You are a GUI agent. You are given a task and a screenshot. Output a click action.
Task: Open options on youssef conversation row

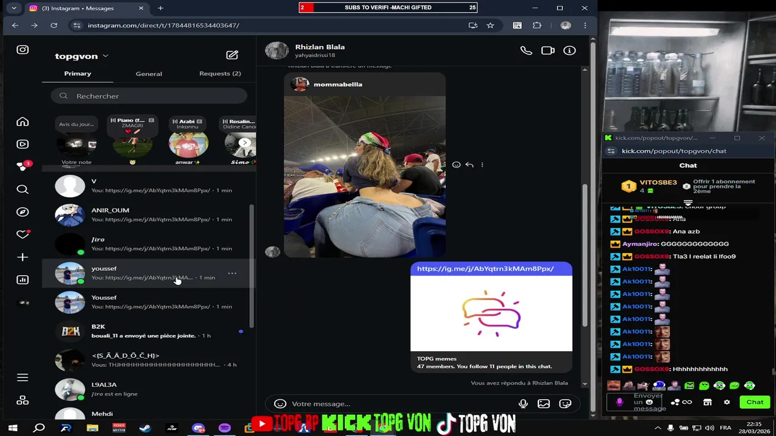point(232,273)
